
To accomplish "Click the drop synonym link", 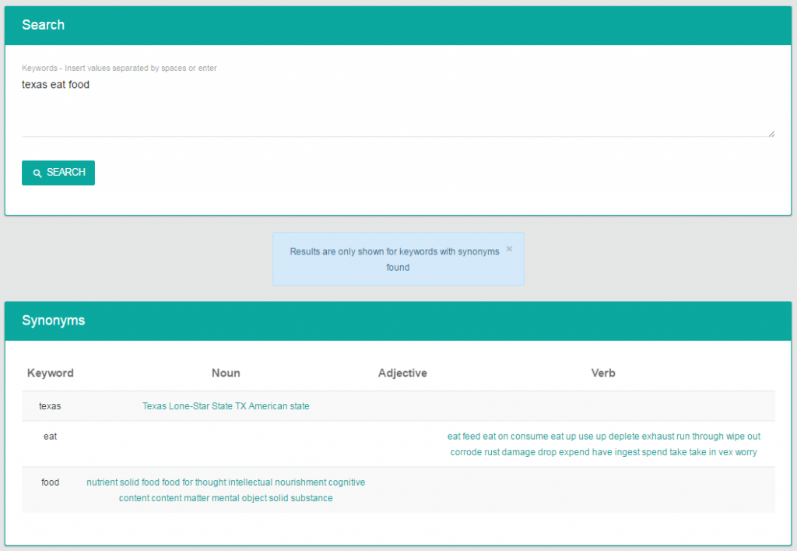I will pyautogui.click(x=547, y=452).
